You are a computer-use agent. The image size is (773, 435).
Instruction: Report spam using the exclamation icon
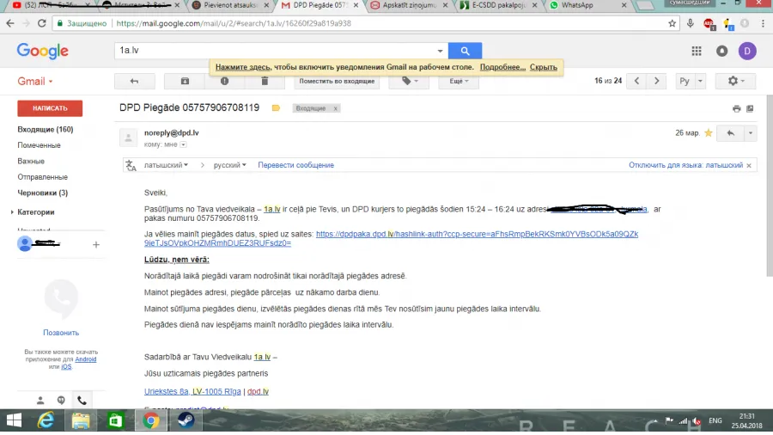pyautogui.click(x=224, y=82)
